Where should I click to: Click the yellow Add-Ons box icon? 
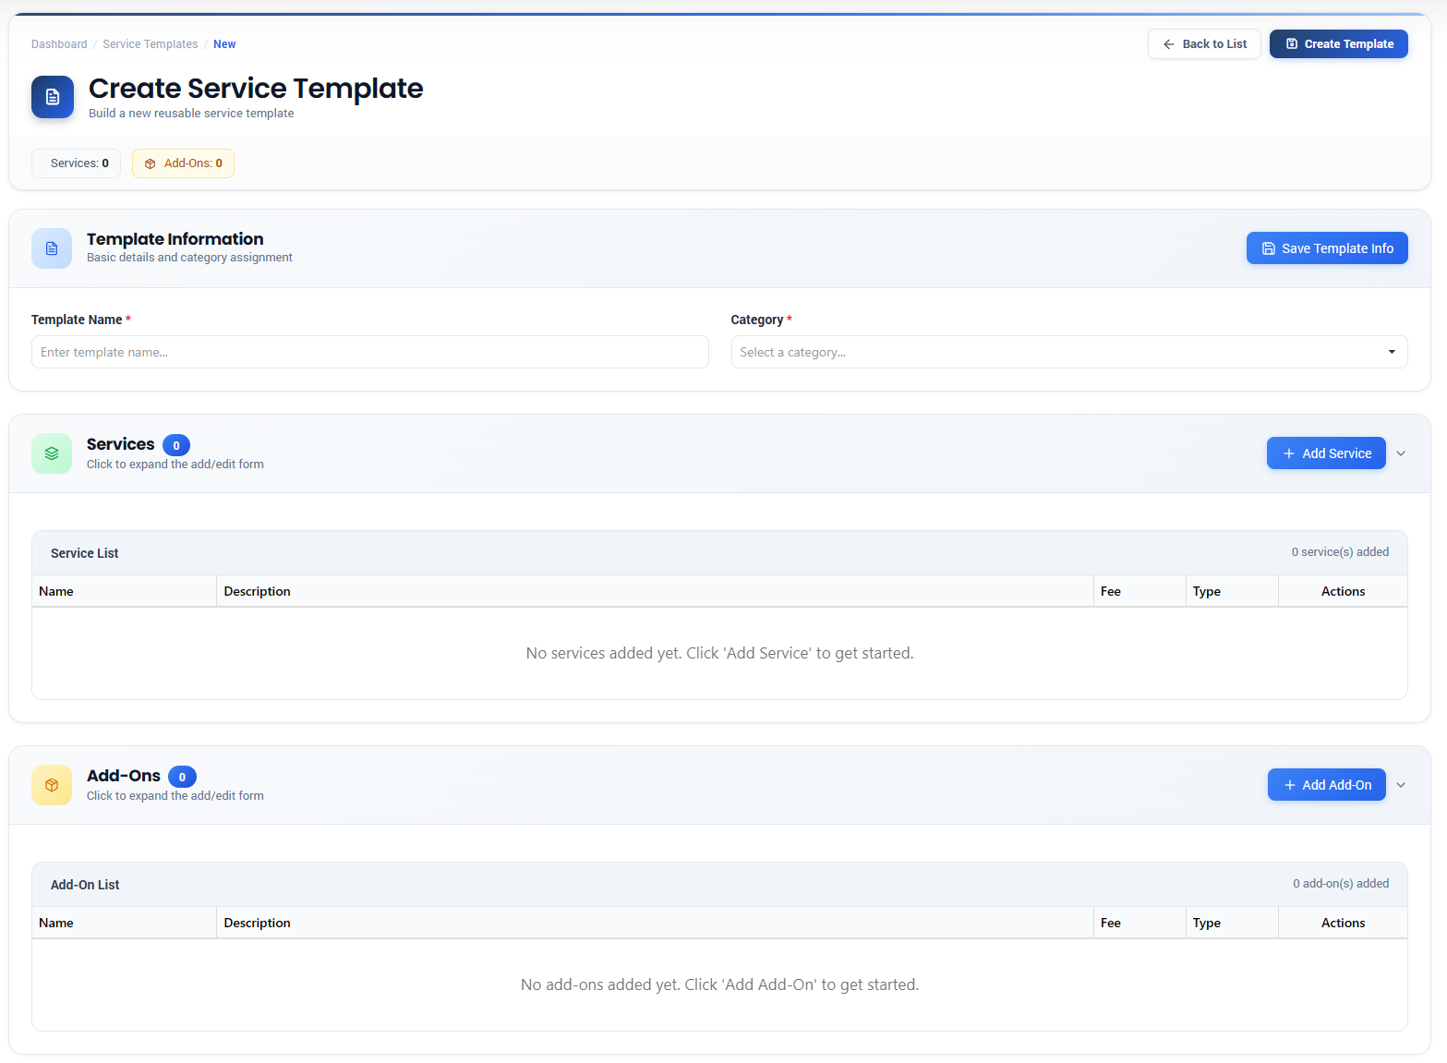(52, 785)
